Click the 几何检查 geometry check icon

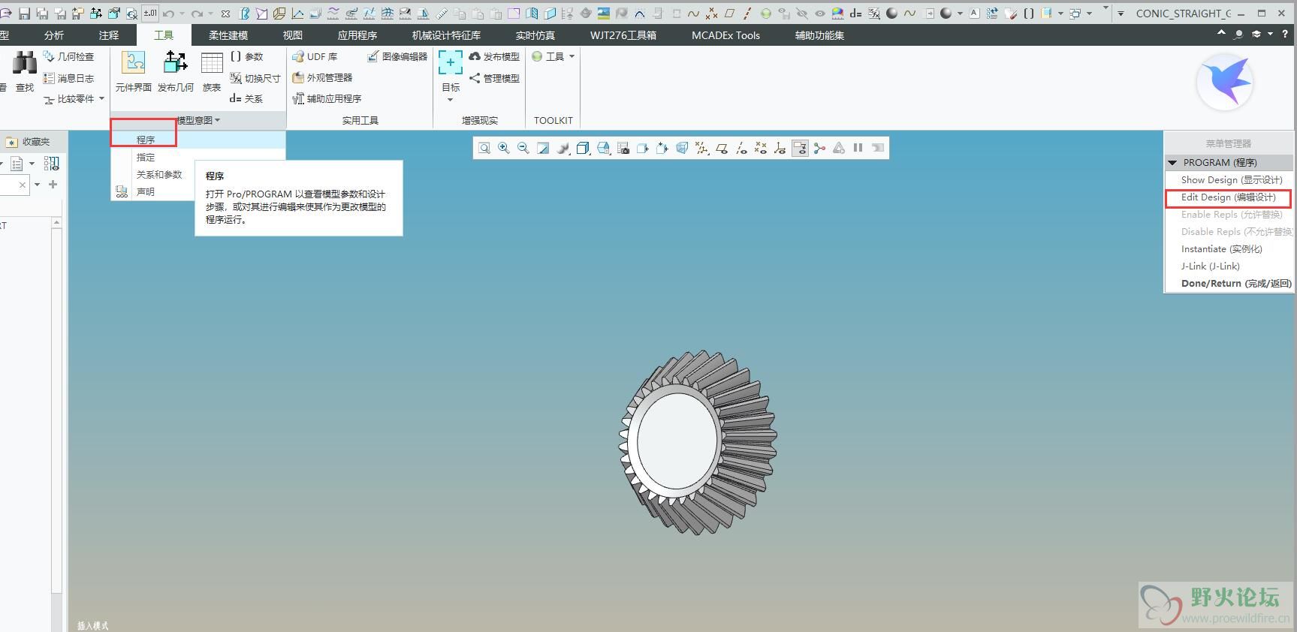click(x=68, y=56)
